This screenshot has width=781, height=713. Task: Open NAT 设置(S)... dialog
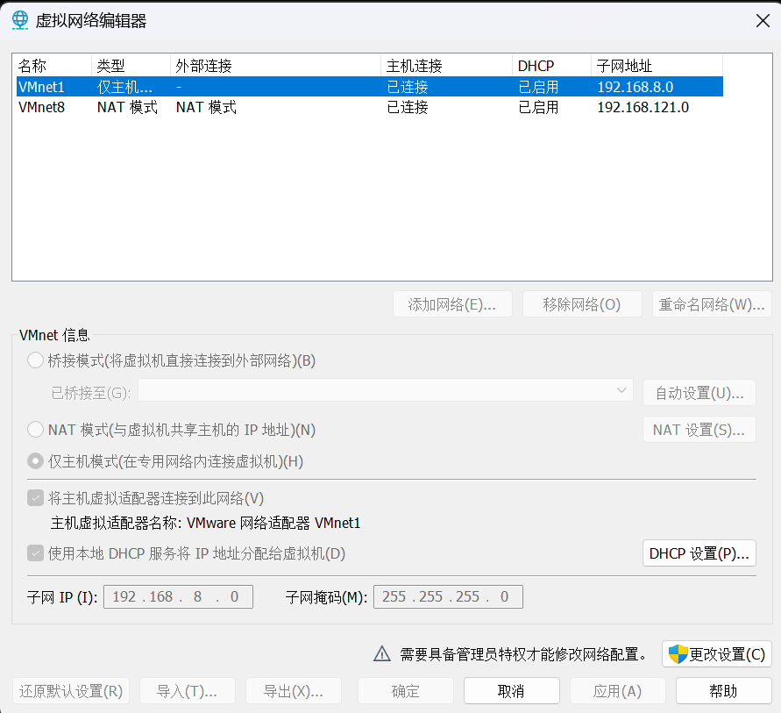point(699,430)
